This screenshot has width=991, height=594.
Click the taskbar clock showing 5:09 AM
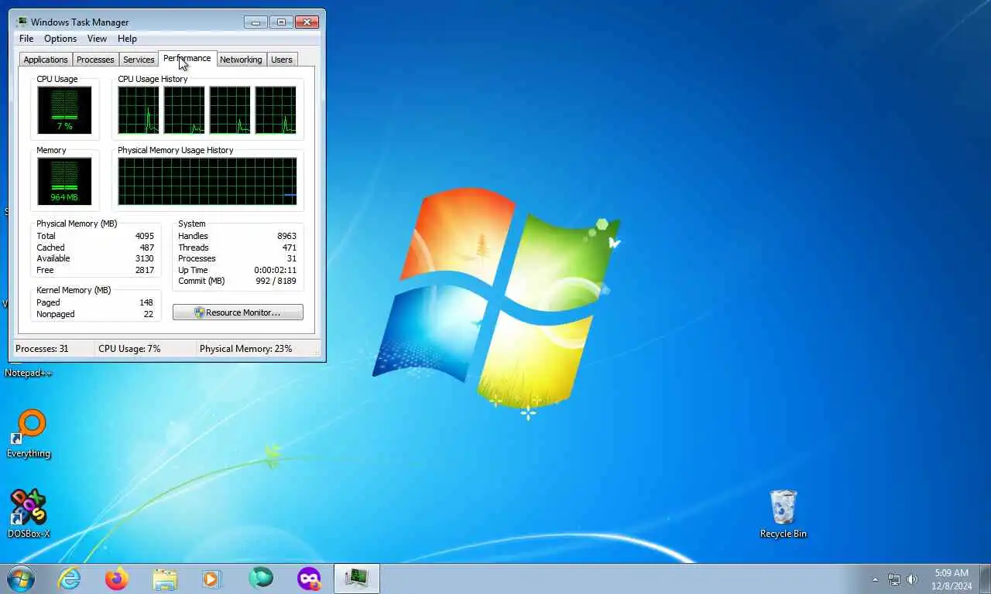click(952, 579)
